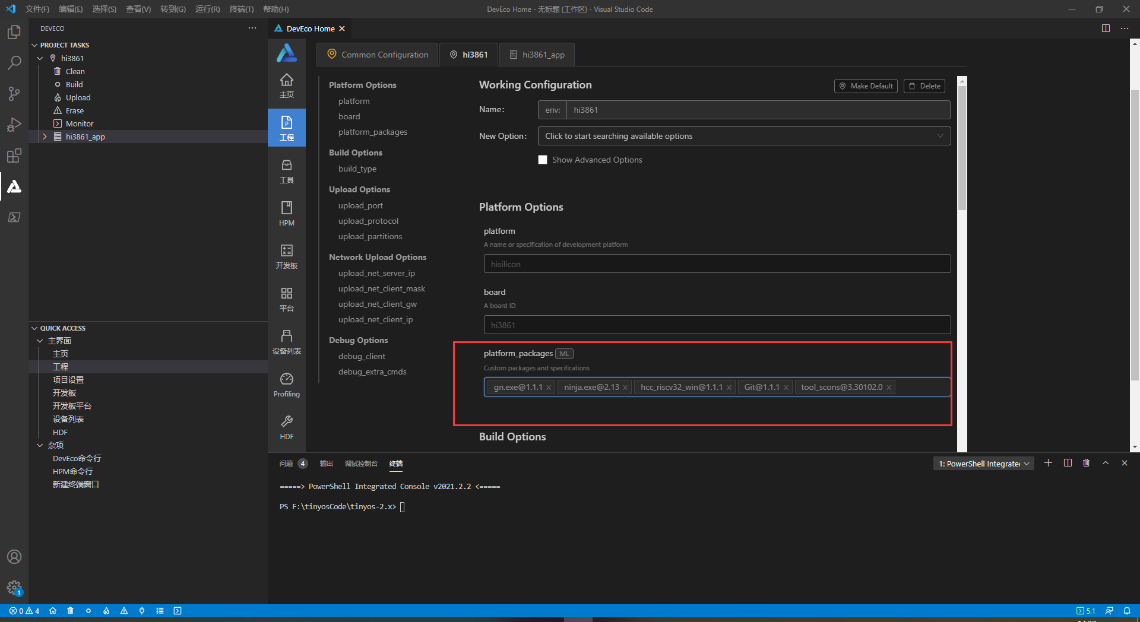The image size is (1140, 622).
Task: Kill the terminal with trash icon
Action: tap(1087, 463)
